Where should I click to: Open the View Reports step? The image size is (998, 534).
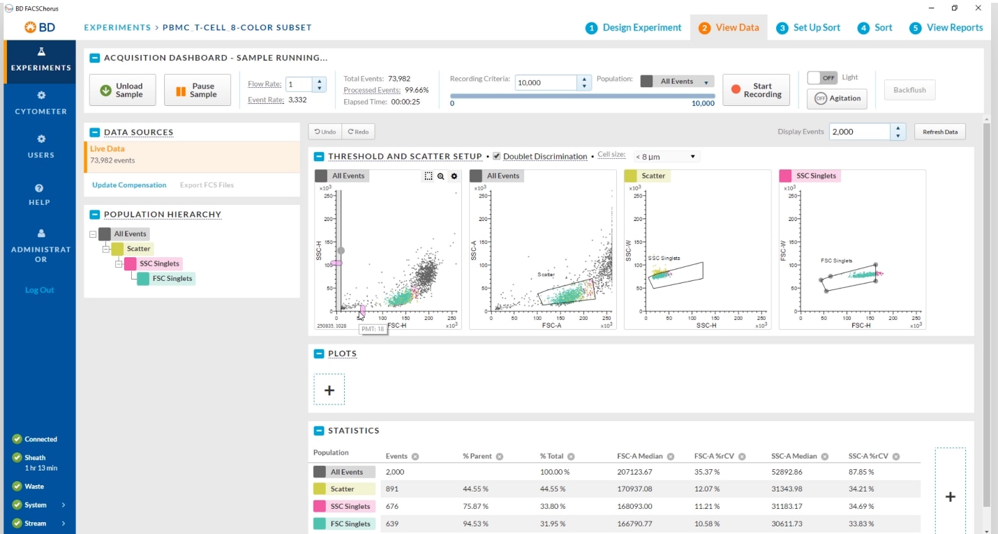click(946, 28)
